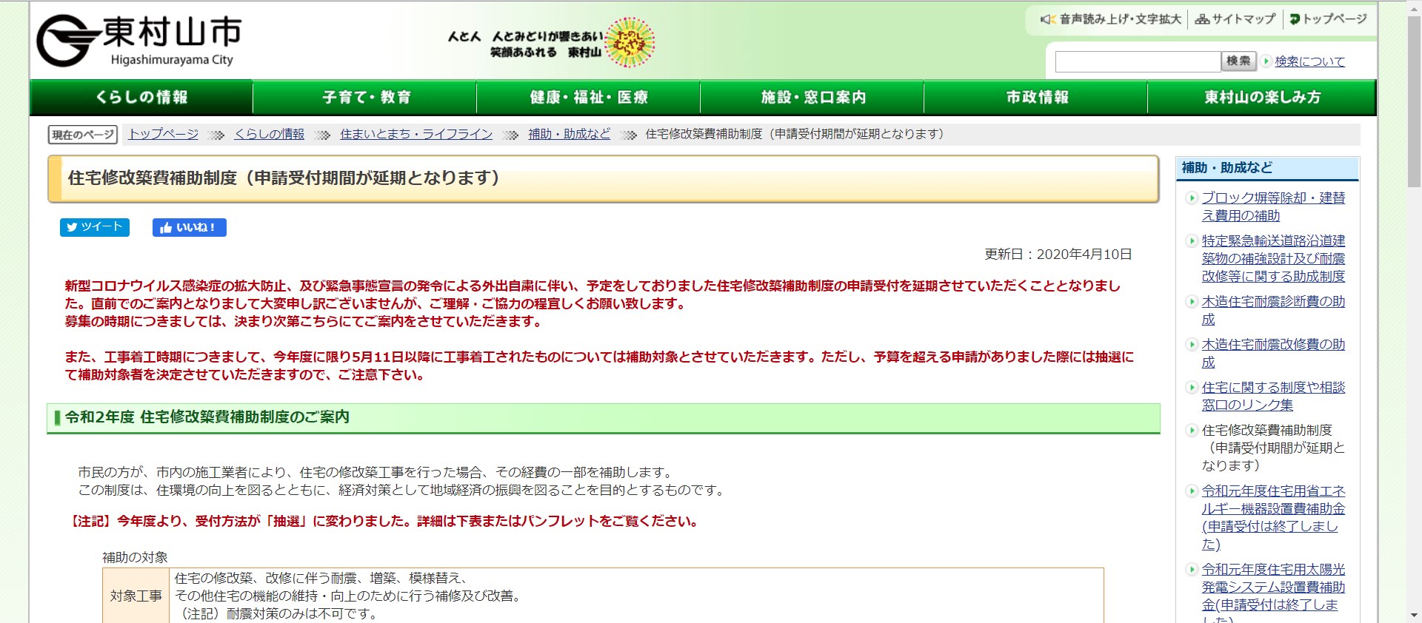Open the くらしの情報 menu tab

coord(141,98)
